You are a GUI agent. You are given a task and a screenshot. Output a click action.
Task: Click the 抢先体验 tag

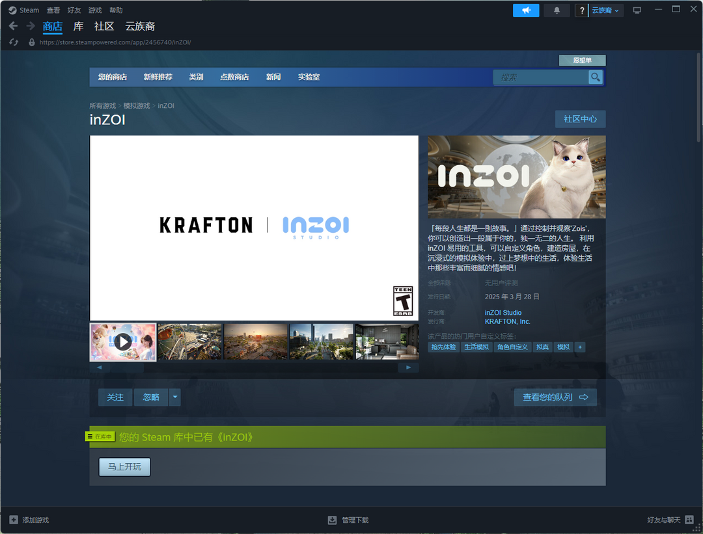pyautogui.click(x=443, y=347)
